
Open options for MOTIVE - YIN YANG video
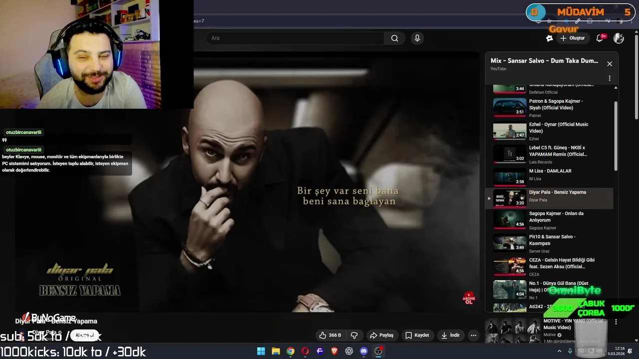click(616, 322)
